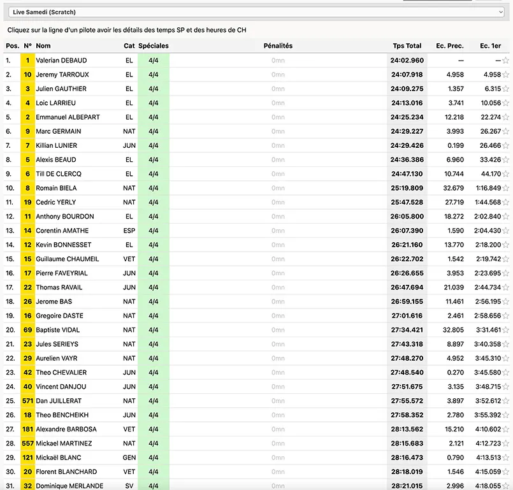Toggle star for Jerome BAS
Screen dimensions: 513x490
505,301
